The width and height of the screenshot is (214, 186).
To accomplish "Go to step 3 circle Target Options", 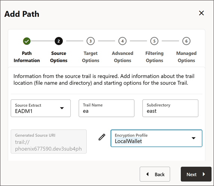I will [x=91, y=41].
